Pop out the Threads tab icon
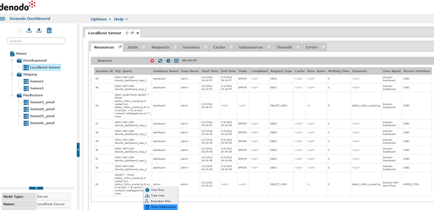The image size is (434, 210). (298, 47)
